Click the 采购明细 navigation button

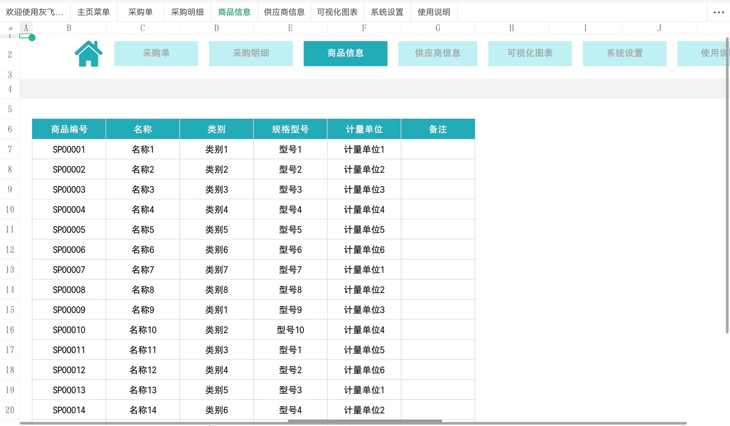click(250, 53)
